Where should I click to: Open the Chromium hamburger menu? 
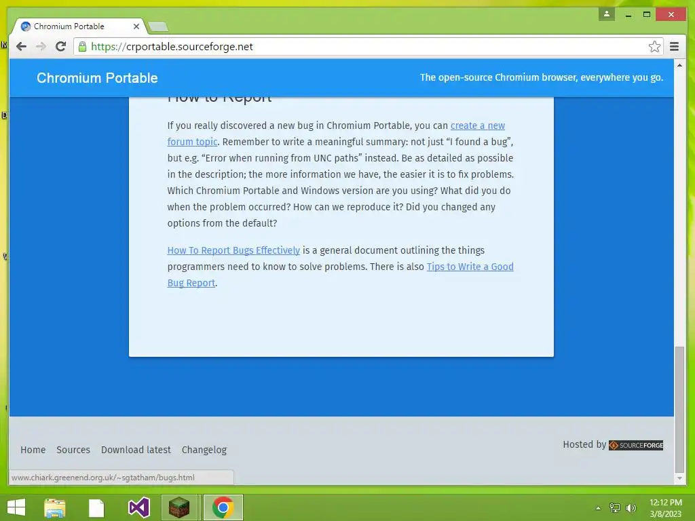(x=674, y=47)
